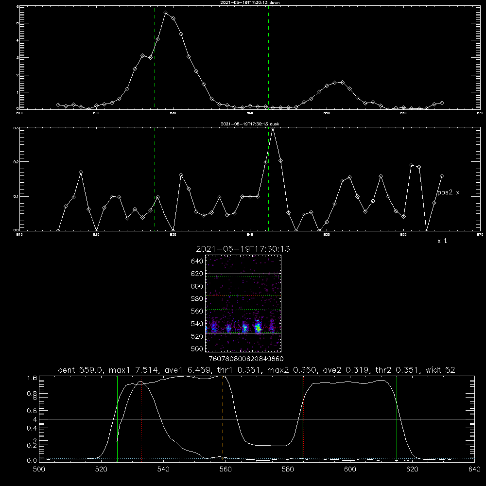Click the "640" tick label on bottom plot x-axis
The height and width of the screenshot is (486, 486).
pos(474,469)
